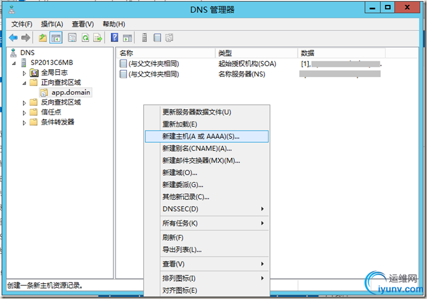Viewport: 427px width, 299px height.
Task: Click the SOA record row icon
Action: [123, 64]
